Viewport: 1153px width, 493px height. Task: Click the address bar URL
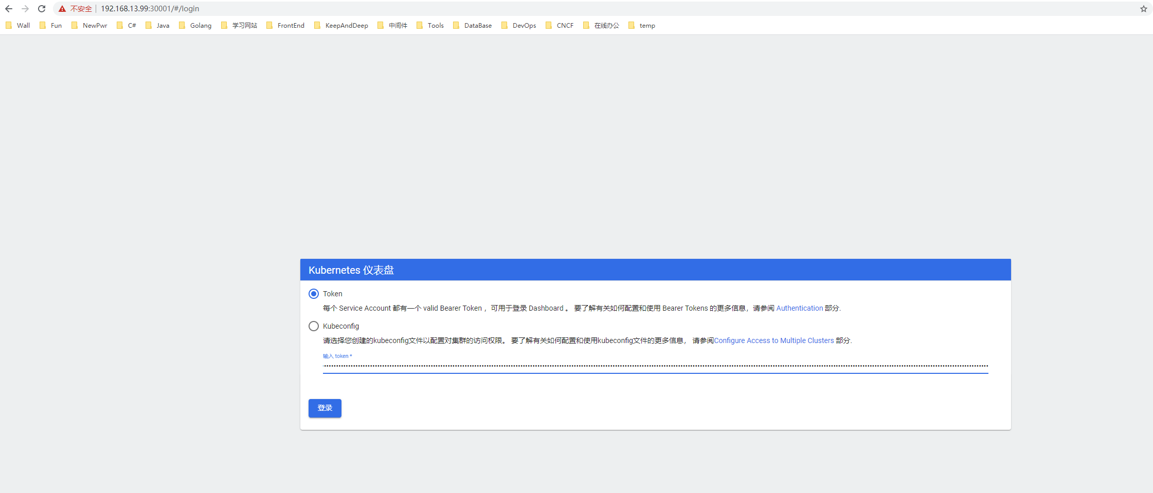150,9
